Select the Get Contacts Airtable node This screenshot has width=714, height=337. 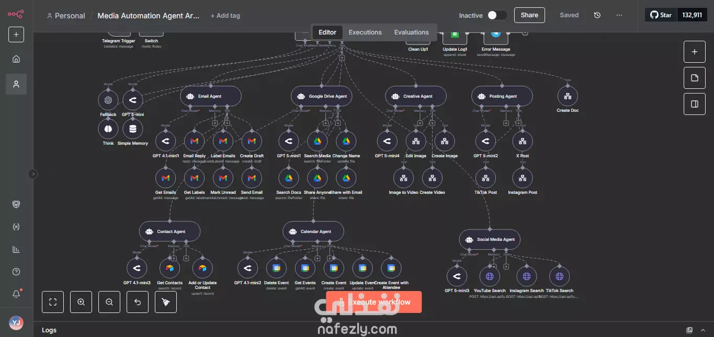[169, 269]
